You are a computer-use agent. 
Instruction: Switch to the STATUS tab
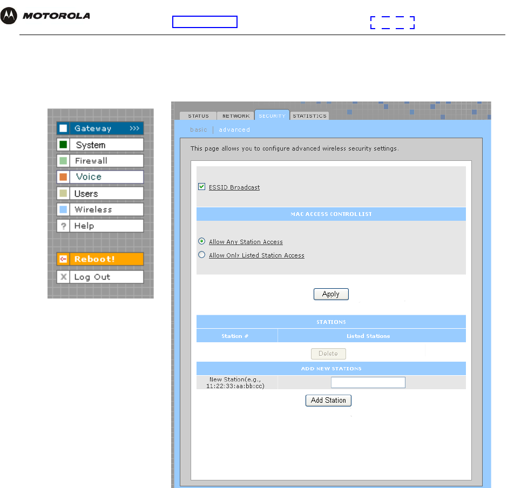tap(198, 116)
